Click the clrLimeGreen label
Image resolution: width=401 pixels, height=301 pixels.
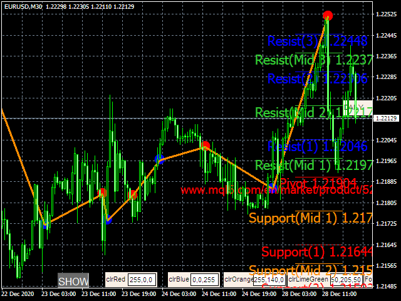click(x=308, y=279)
